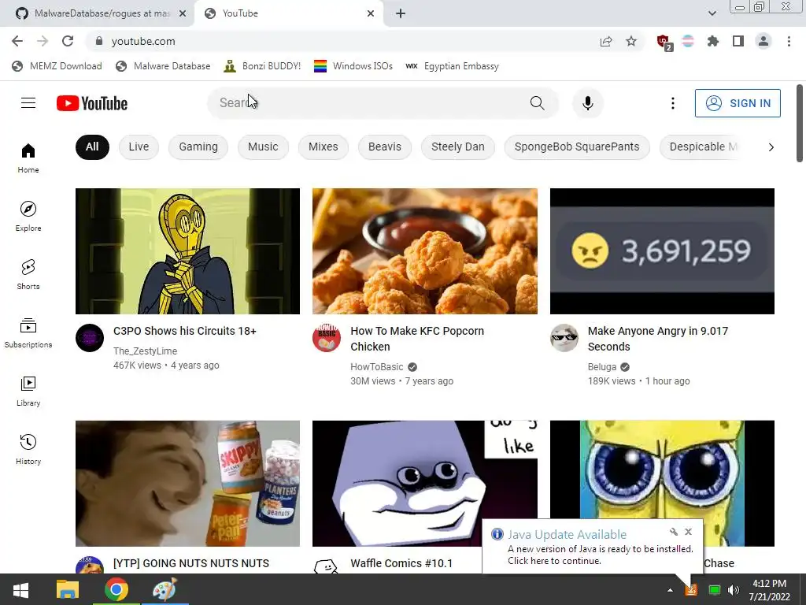Open the uBlock Origin extension icon
This screenshot has width=806, height=605.
click(x=664, y=43)
